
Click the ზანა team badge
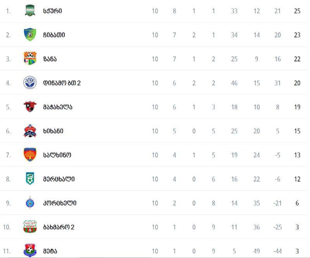tap(30, 59)
